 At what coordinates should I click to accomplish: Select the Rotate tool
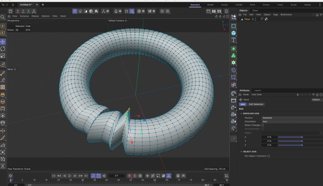3,49
